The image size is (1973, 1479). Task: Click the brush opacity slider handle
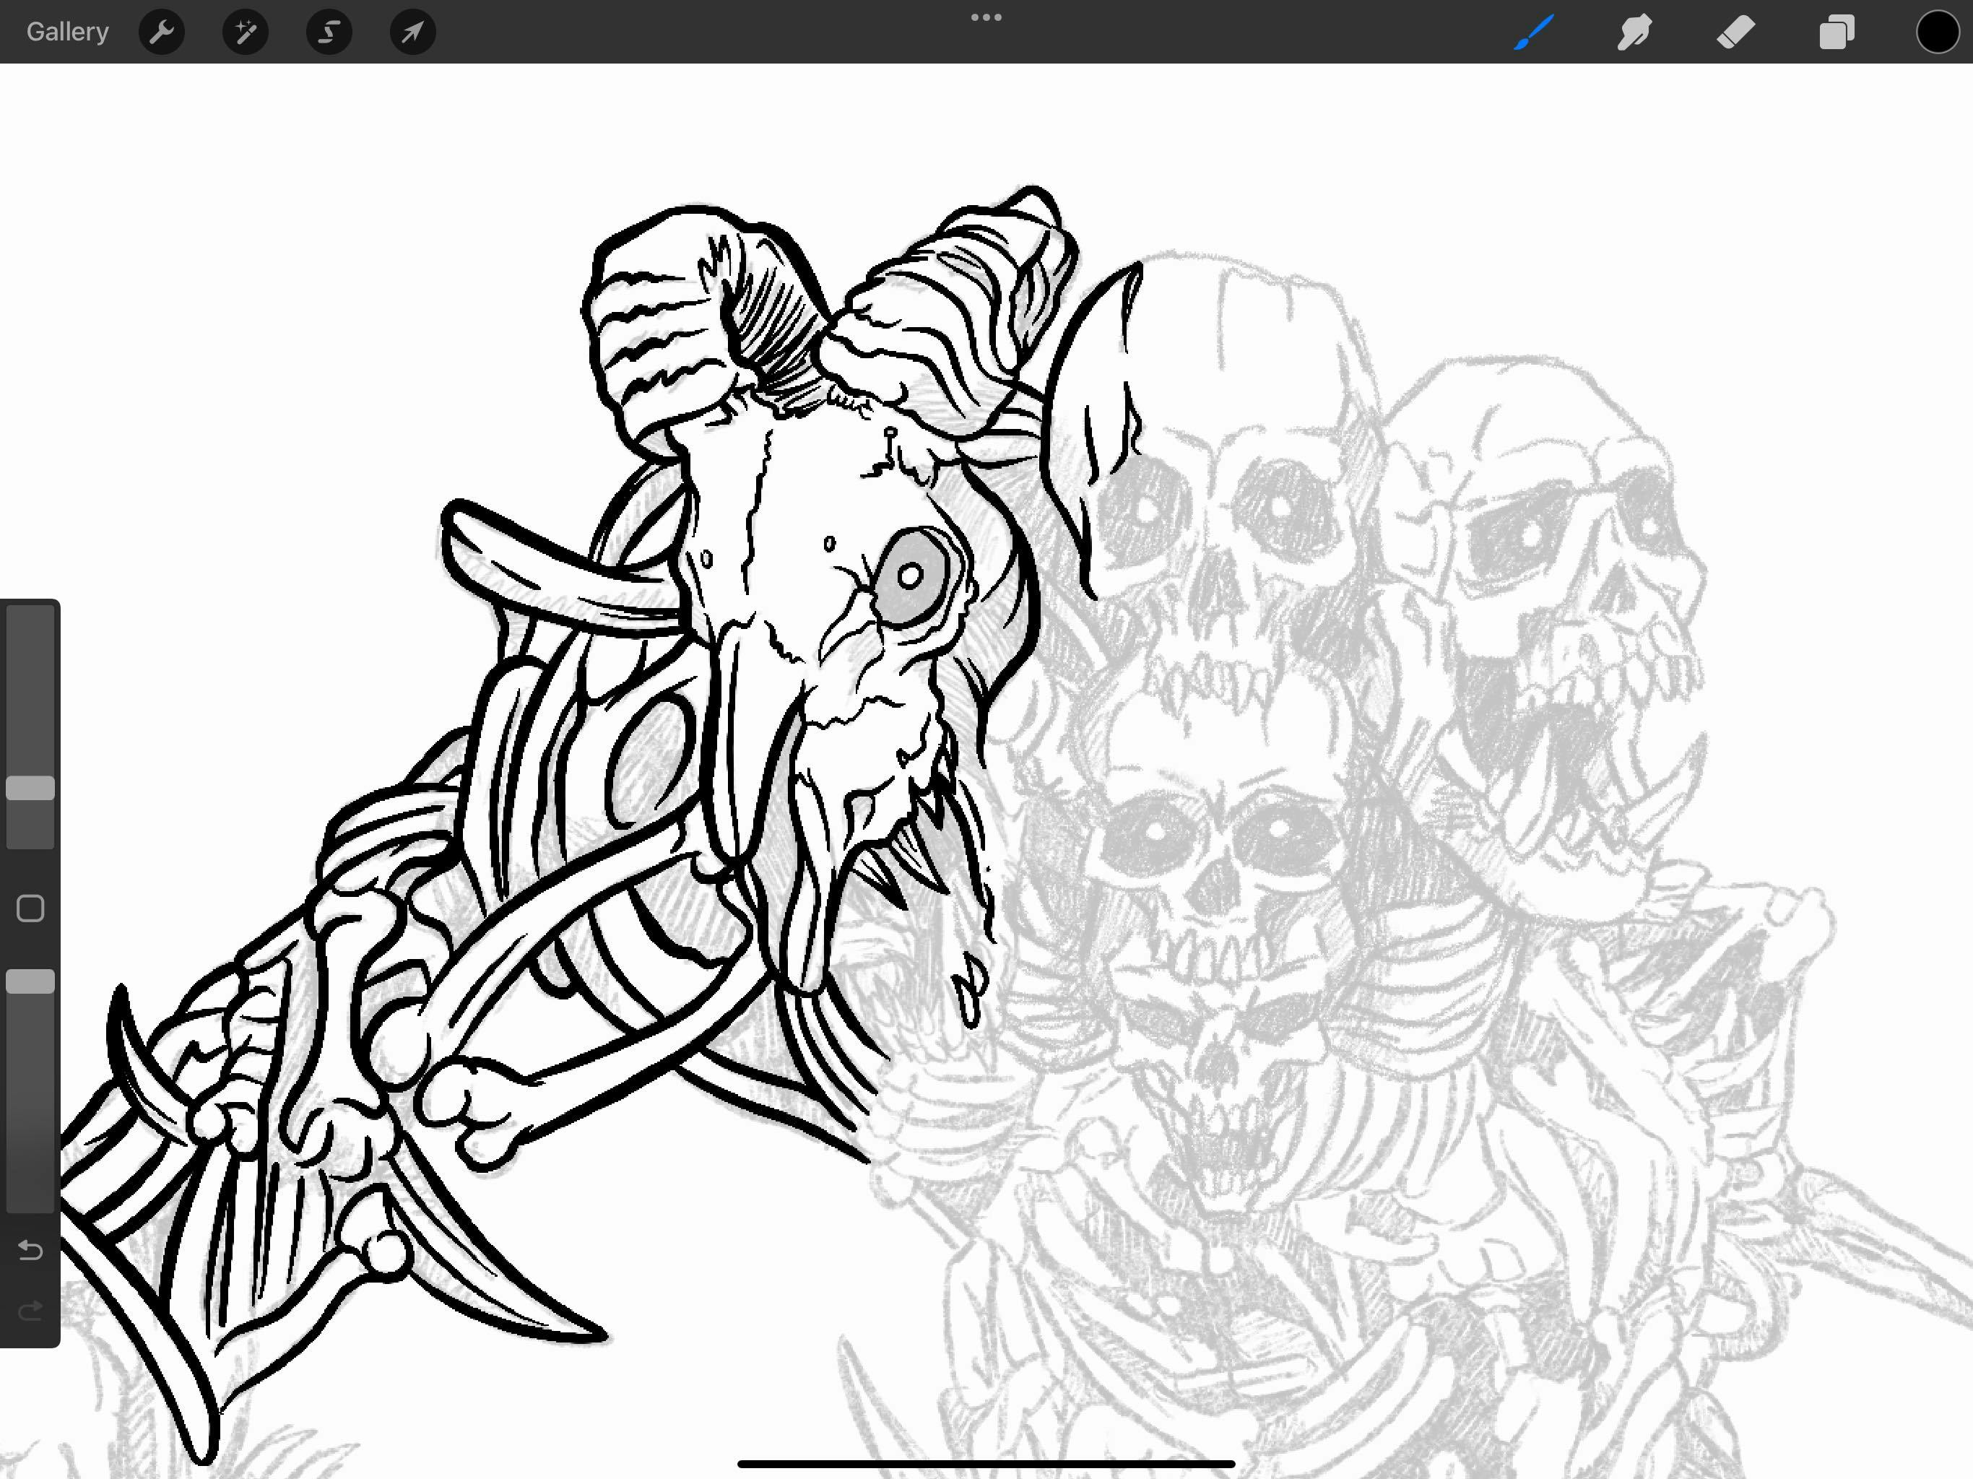click(x=30, y=981)
